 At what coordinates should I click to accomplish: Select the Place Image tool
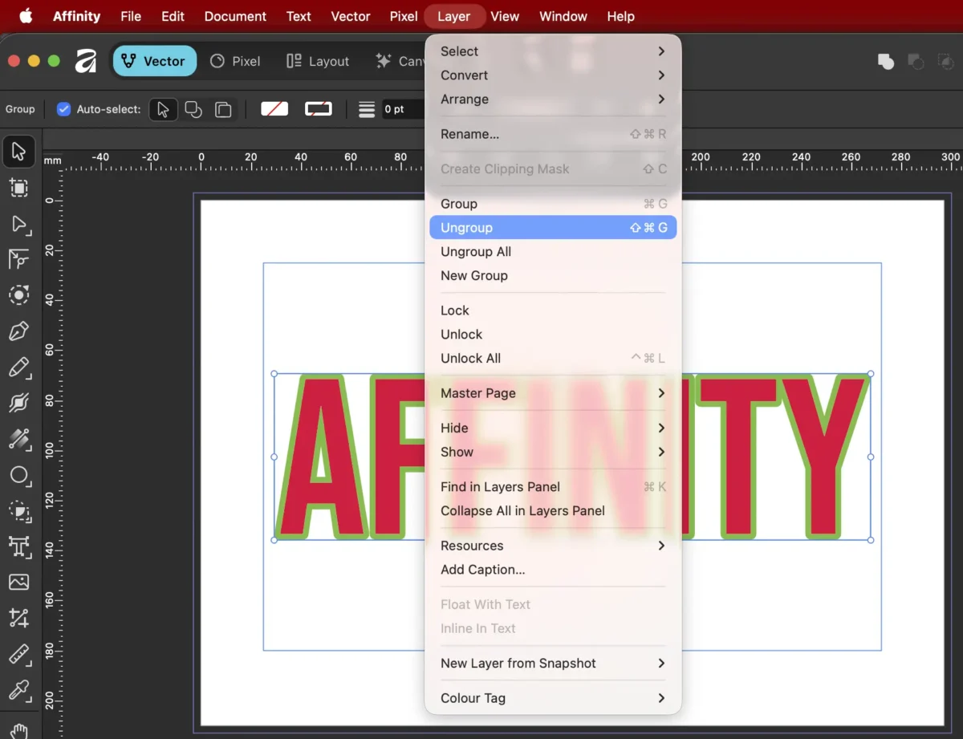coord(18,582)
